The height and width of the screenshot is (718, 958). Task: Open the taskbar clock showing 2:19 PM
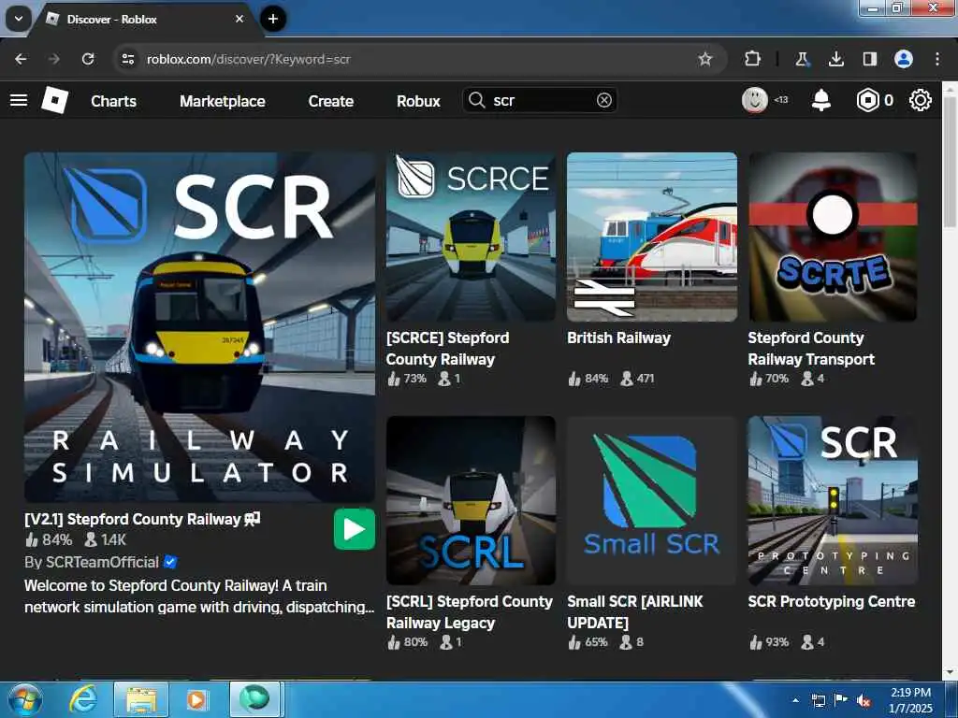[x=910, y=700]
